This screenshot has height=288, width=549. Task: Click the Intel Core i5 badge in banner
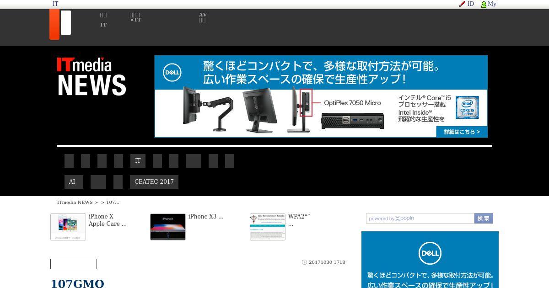(467, 107)
